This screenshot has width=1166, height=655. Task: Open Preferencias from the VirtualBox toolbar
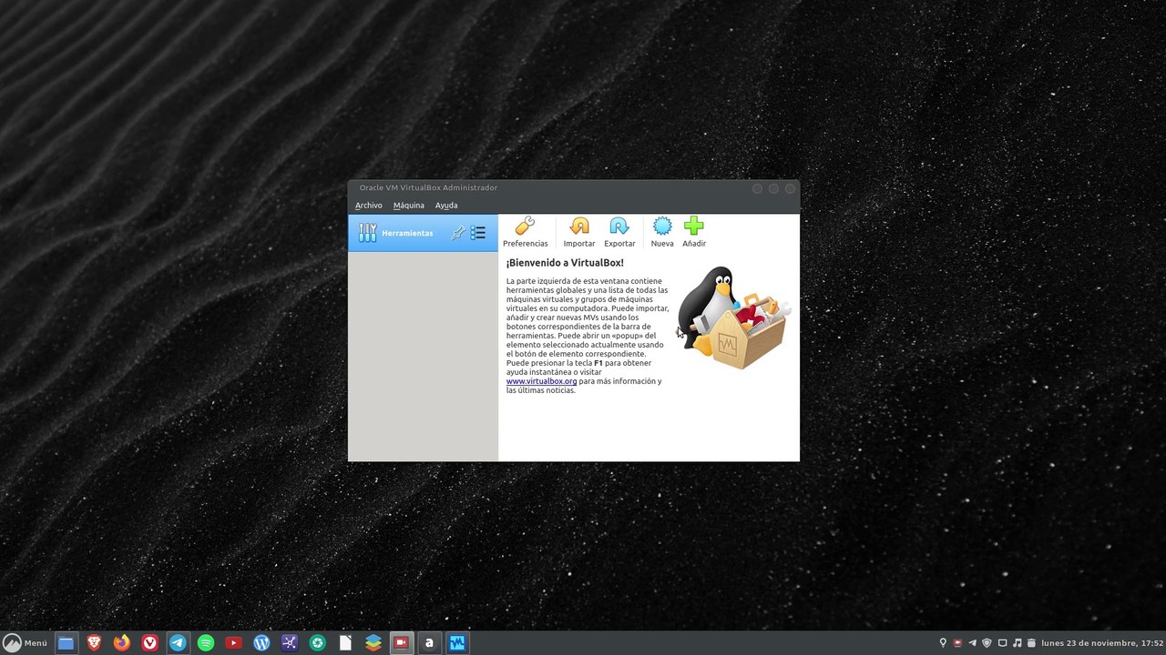pos(526,232)
